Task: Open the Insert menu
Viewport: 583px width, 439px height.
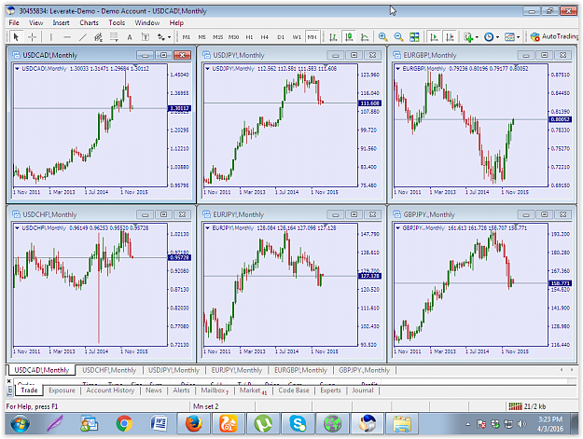Action: [x=61, y=22]
